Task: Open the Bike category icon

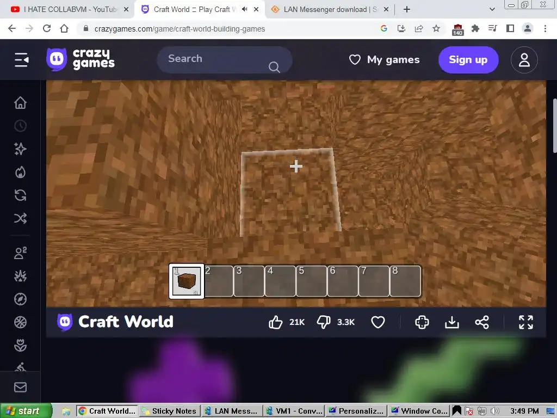Action: coord(20,367)
